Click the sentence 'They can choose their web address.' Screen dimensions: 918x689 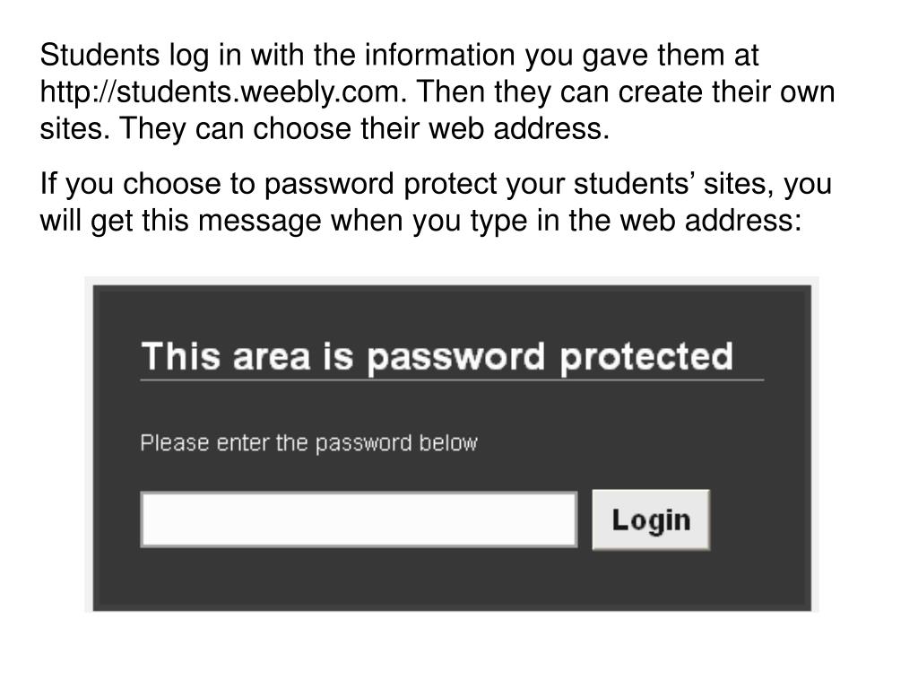pos(364,128)
